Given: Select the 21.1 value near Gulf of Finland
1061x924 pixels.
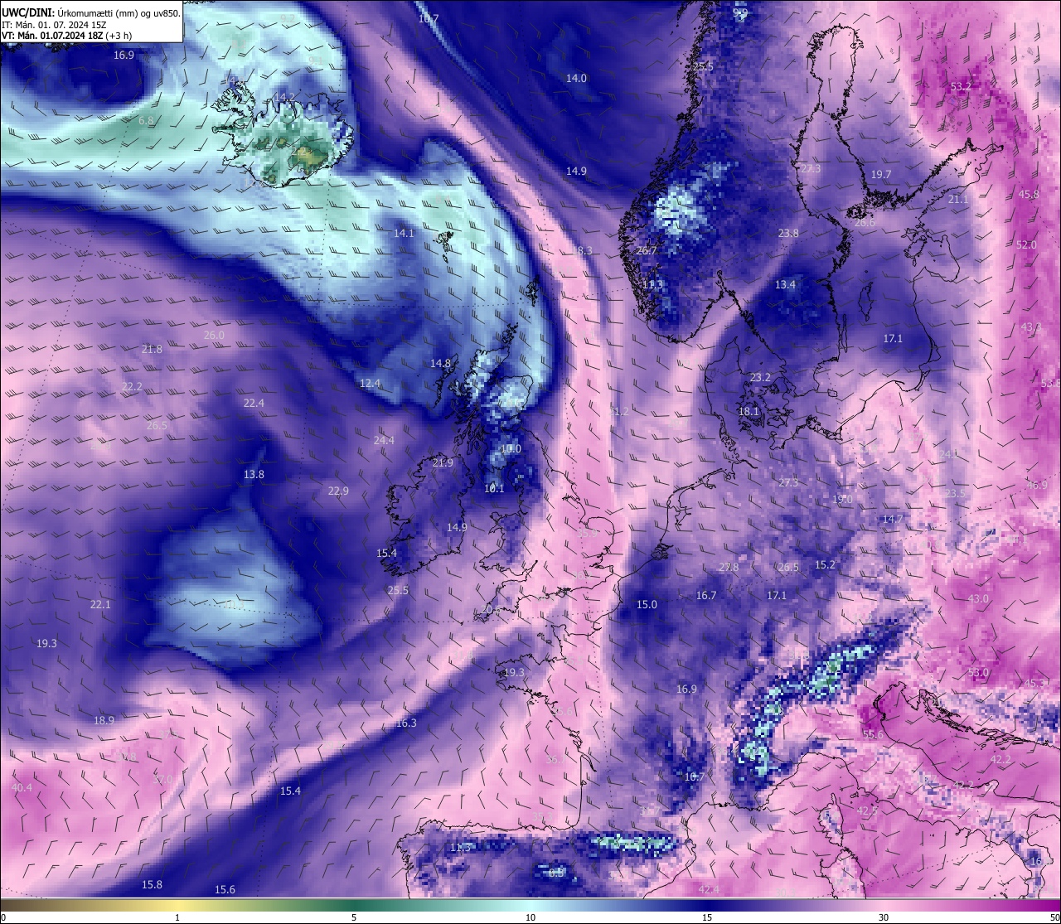Looking at the screenshot, I should click(957, 199).
